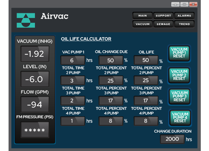Click the Airvac droplet logo icon
Image resolution: width=209 pixels, height=151 pixels.
[25, 20]
